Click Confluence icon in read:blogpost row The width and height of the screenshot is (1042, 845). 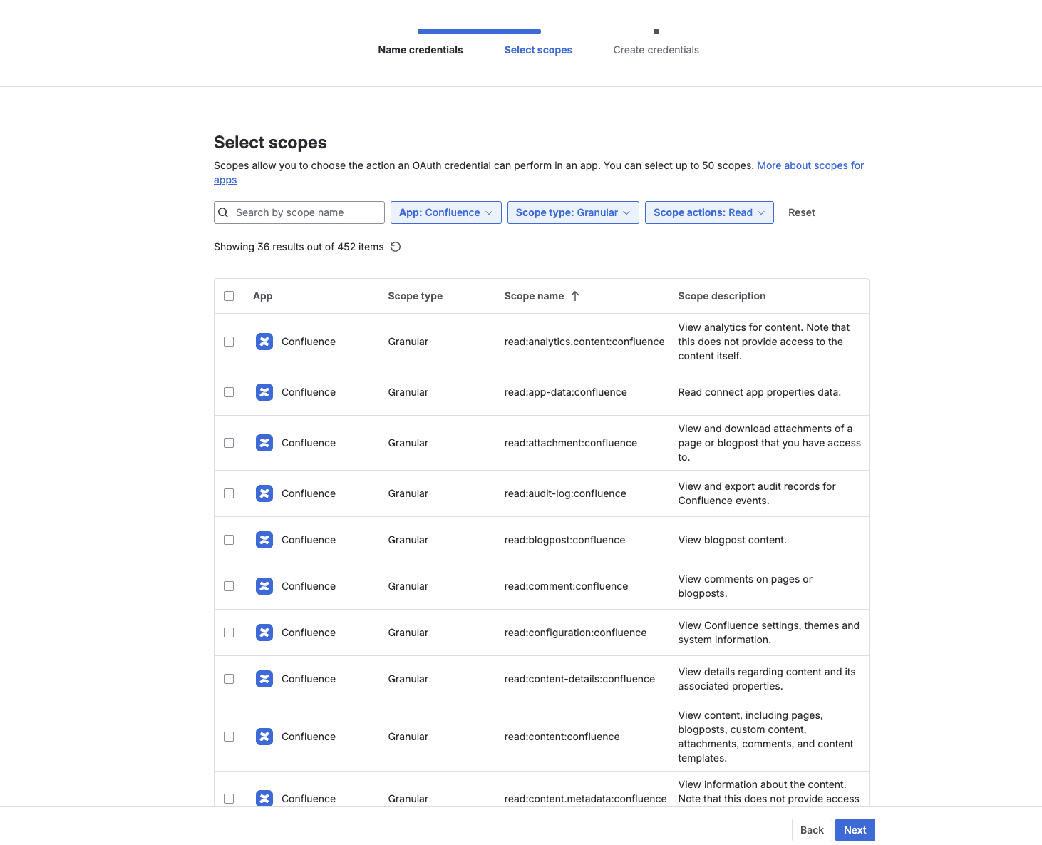tap(264, 540)
